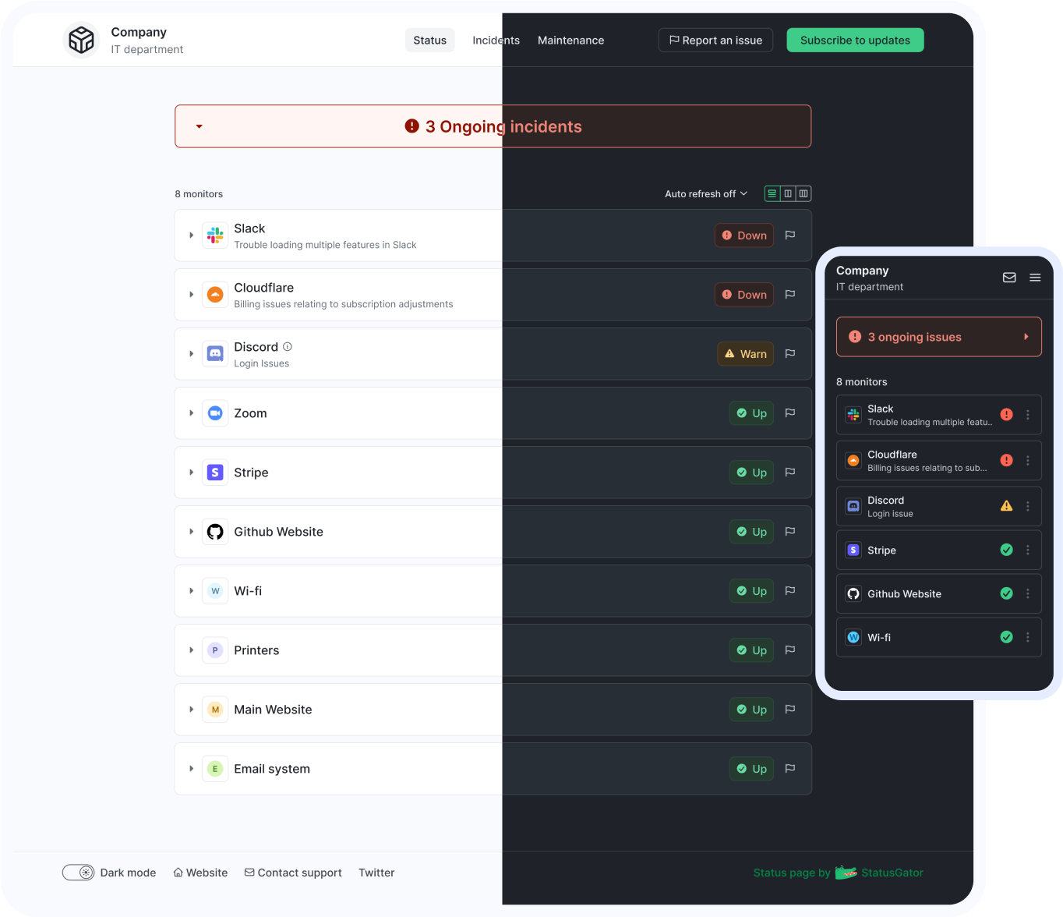
Task: Collapse the 3 Ongoing incidents banner
Action: 200,126
